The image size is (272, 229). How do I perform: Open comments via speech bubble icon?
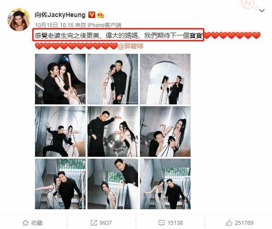pos(162,223)
